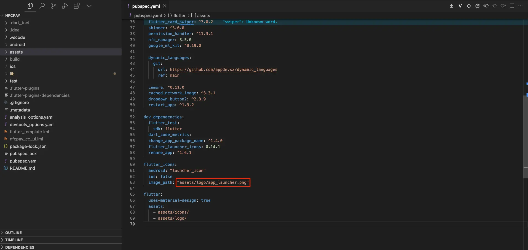The height and width of the screenshot is (250, 528).
Task: Click the flutter breadcrumb item
Action: coord(179,16)
